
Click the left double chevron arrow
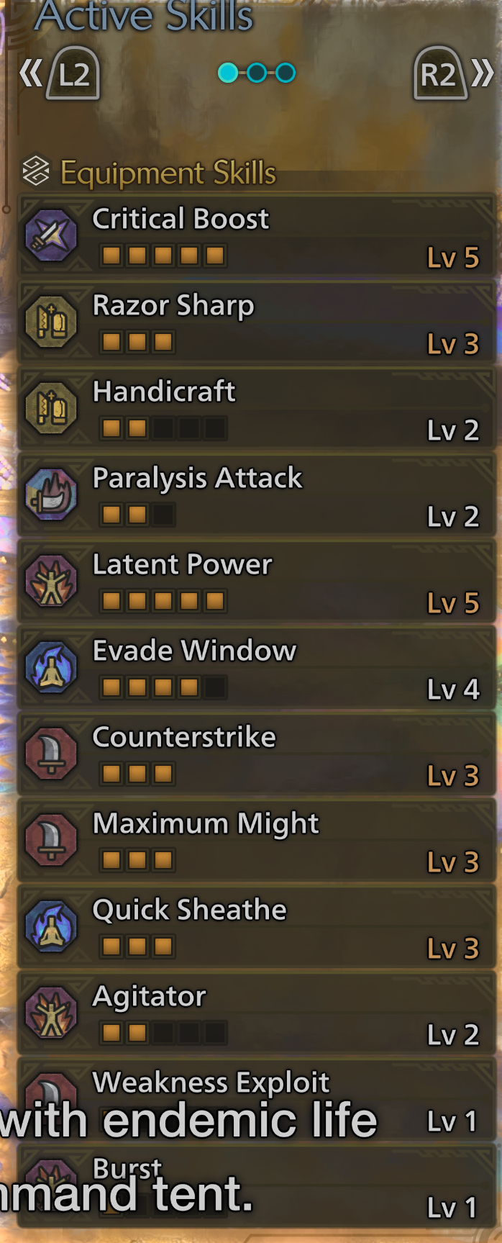(x=30, y=73)
